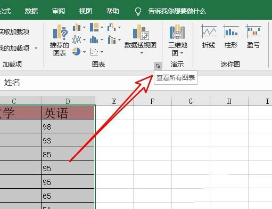Expand the 三维地图 dropdown arrow
Image resolution: width=272 pixels, height=209 pixels.
point(182,53)
